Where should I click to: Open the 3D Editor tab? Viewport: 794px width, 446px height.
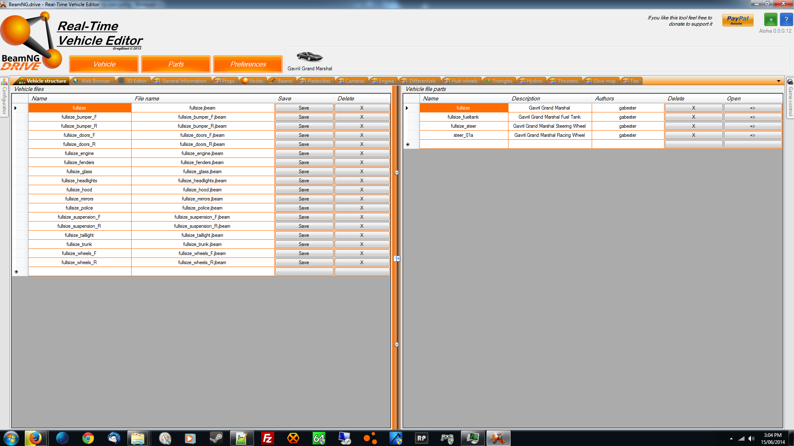[133, 81]
